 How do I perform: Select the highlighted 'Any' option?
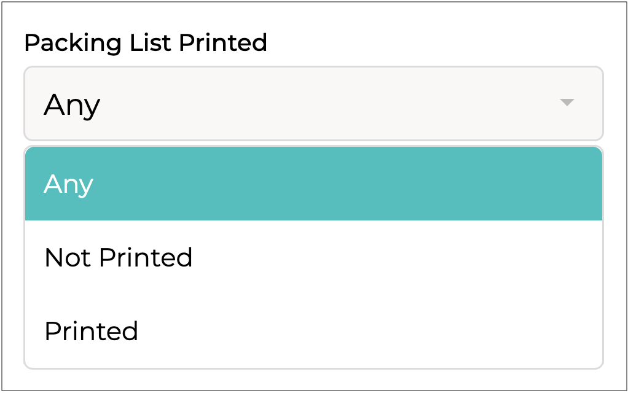(x=69, y=184)
